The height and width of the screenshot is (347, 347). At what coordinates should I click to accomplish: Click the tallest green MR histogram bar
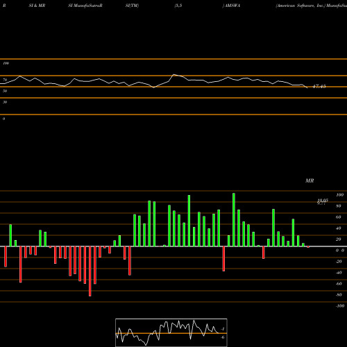click(234, 219)
